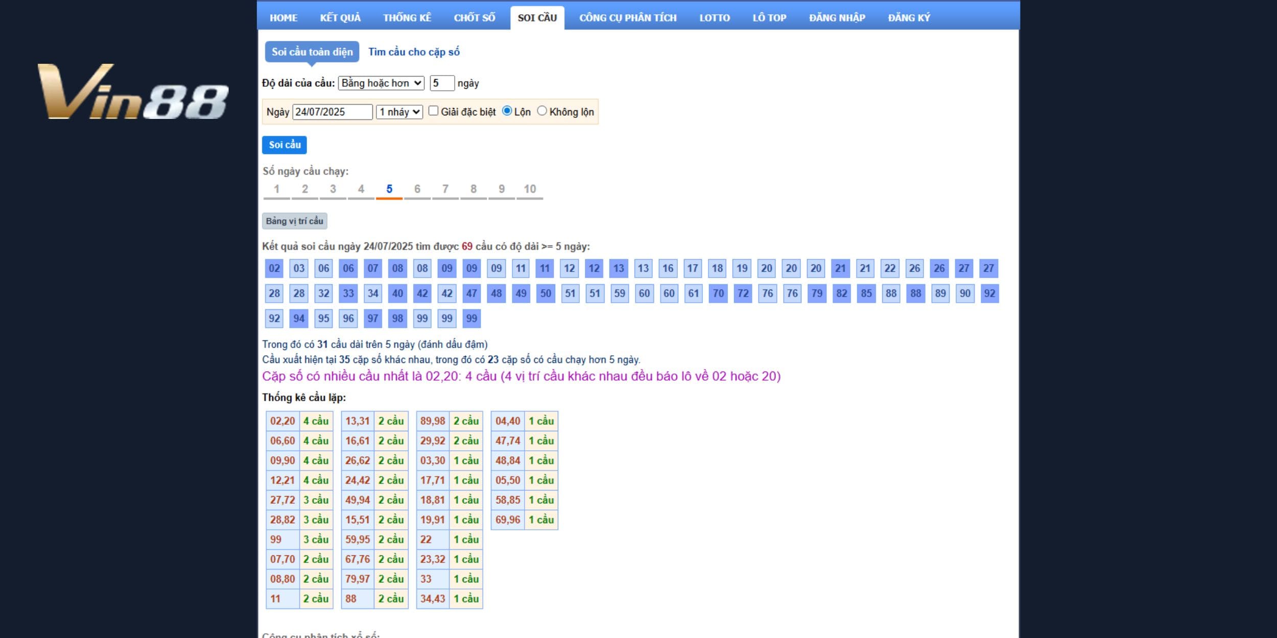Choose 5 in Số ngày cầu chạy

tap(389, 189)
